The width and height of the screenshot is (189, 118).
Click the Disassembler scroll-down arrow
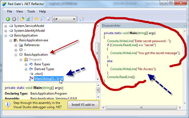[x=185, y=103]
